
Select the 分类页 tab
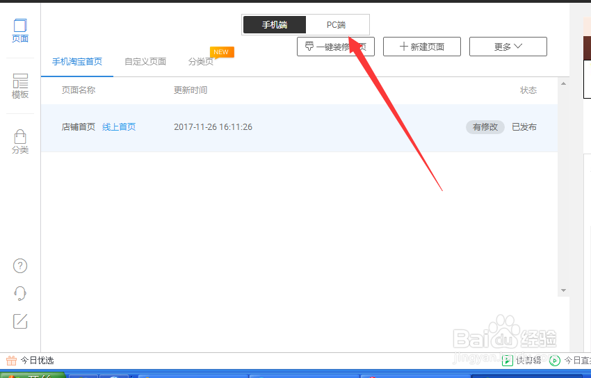201,62
